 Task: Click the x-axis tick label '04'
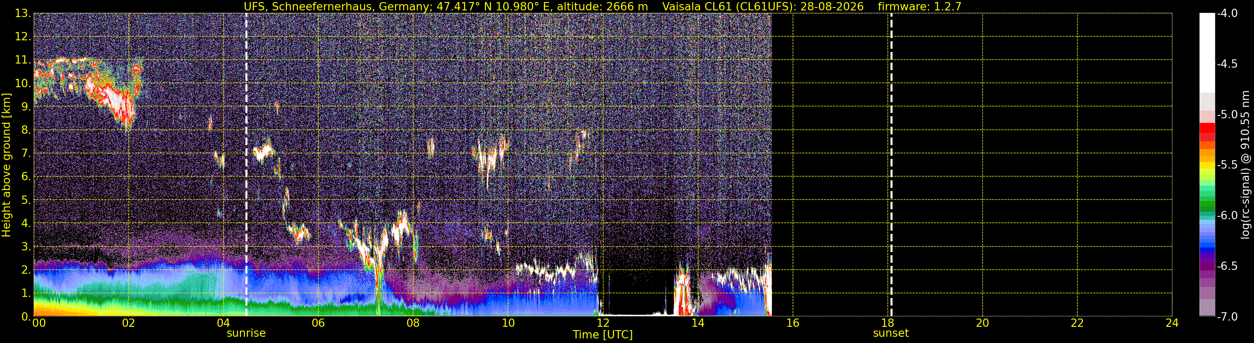pos(223,323)
